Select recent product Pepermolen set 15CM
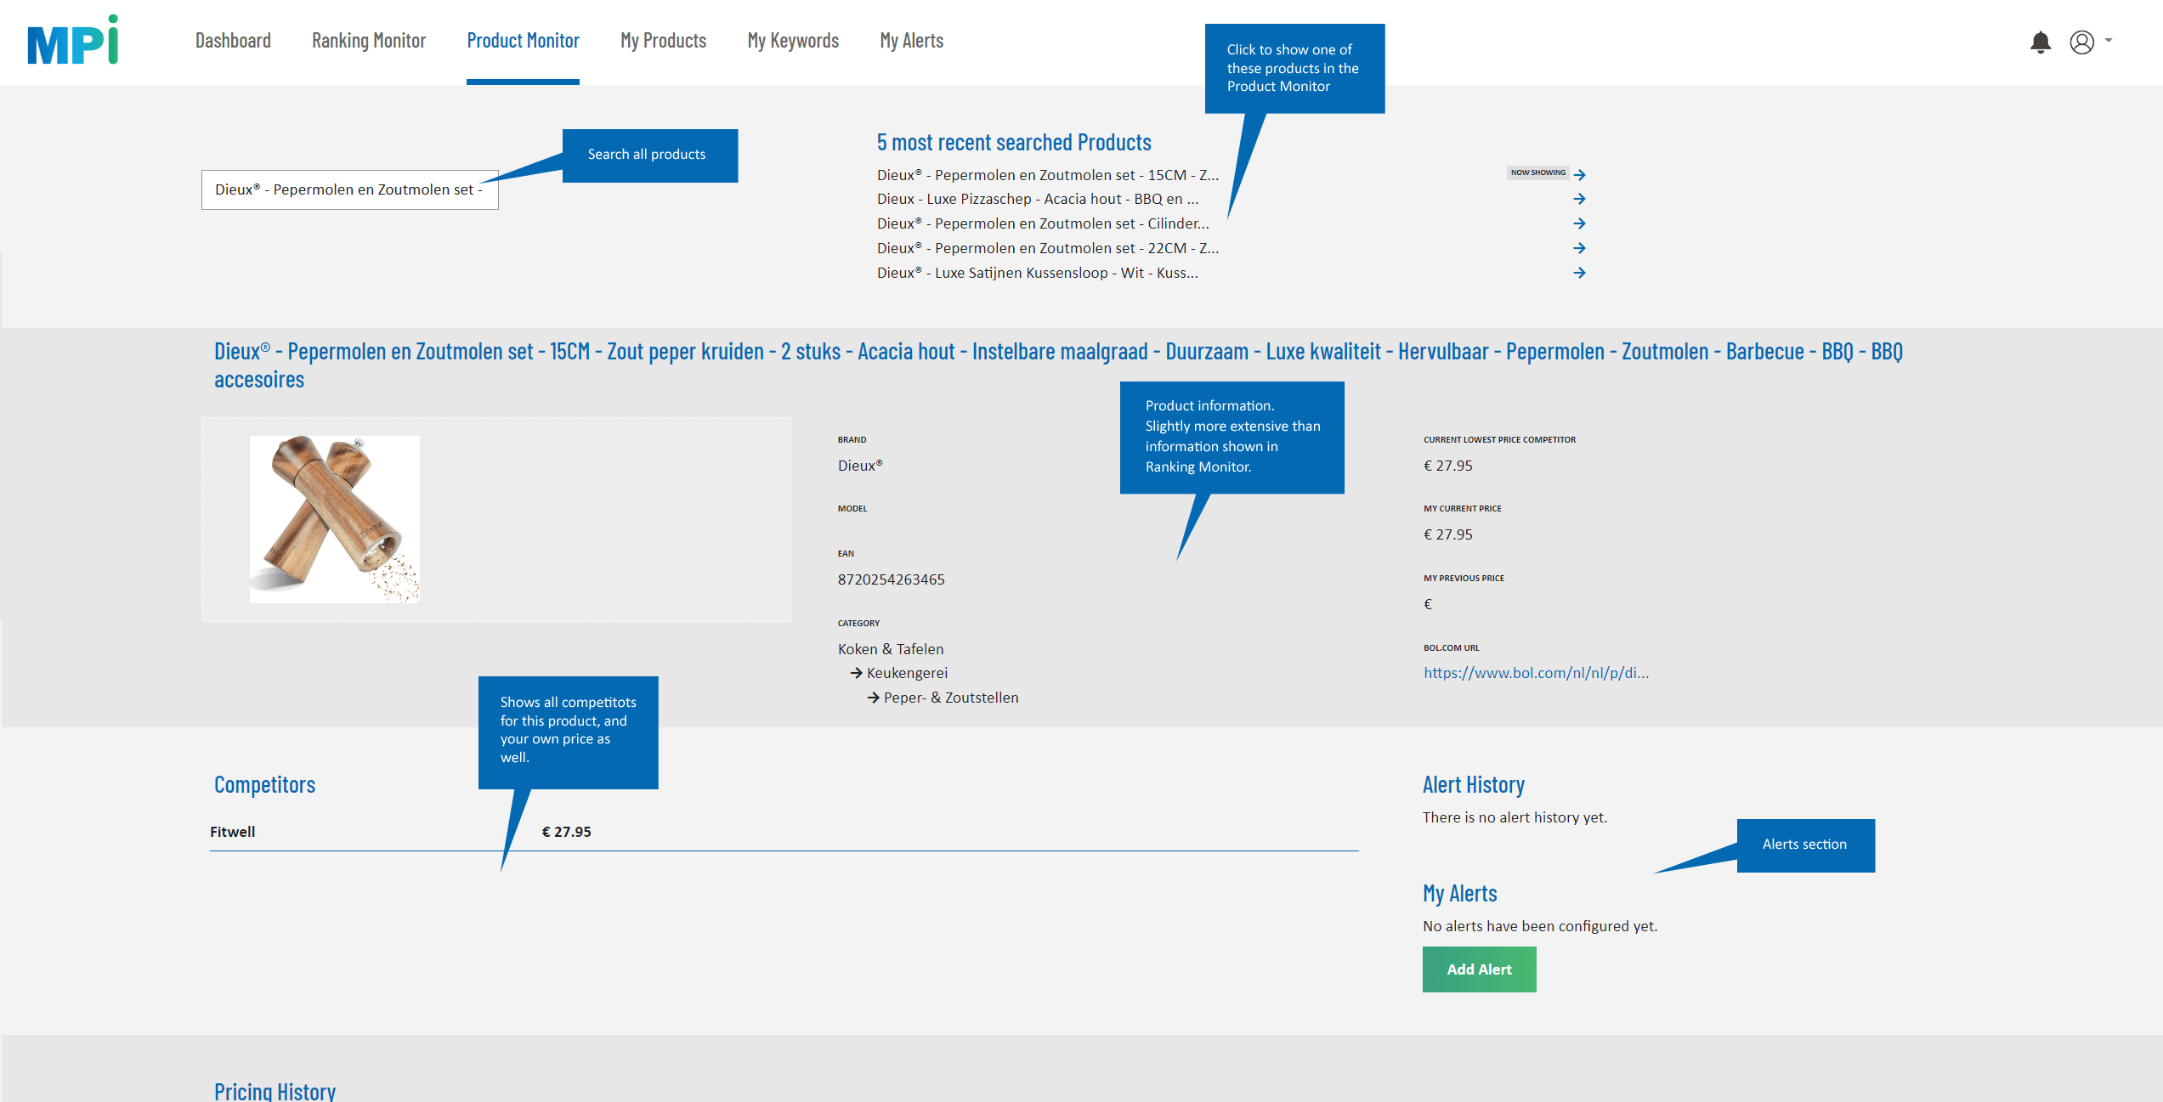The image size is (2163, 1102). click(1047, 175)
